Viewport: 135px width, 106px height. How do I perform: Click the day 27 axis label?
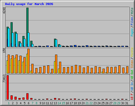tap(111, 103)
